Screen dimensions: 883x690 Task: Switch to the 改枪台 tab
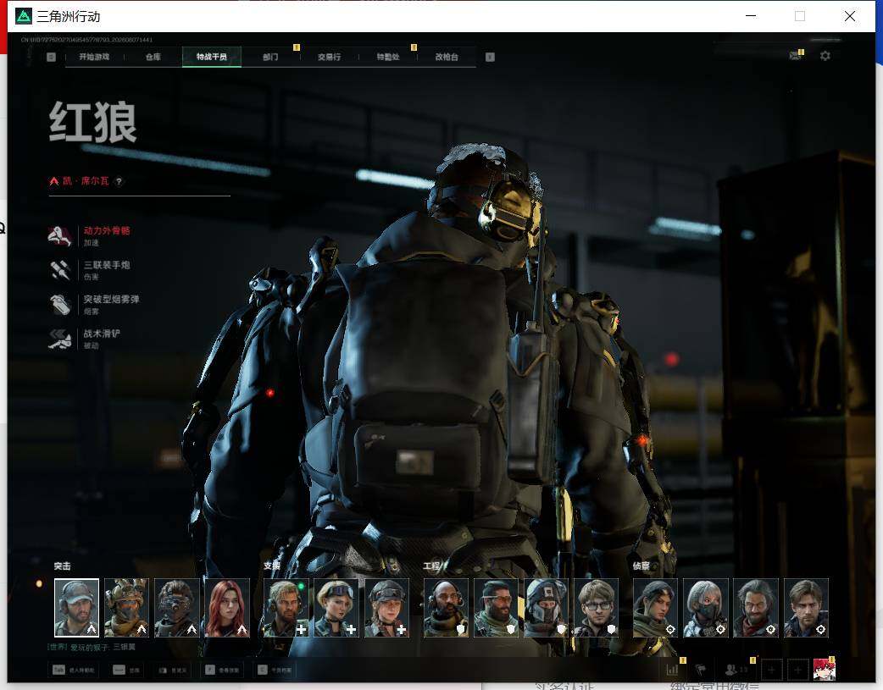click(x=447, y=57)
